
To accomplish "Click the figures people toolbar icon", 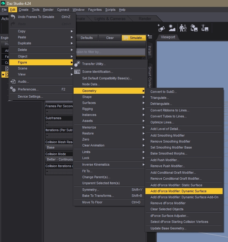I will [183, 28].
